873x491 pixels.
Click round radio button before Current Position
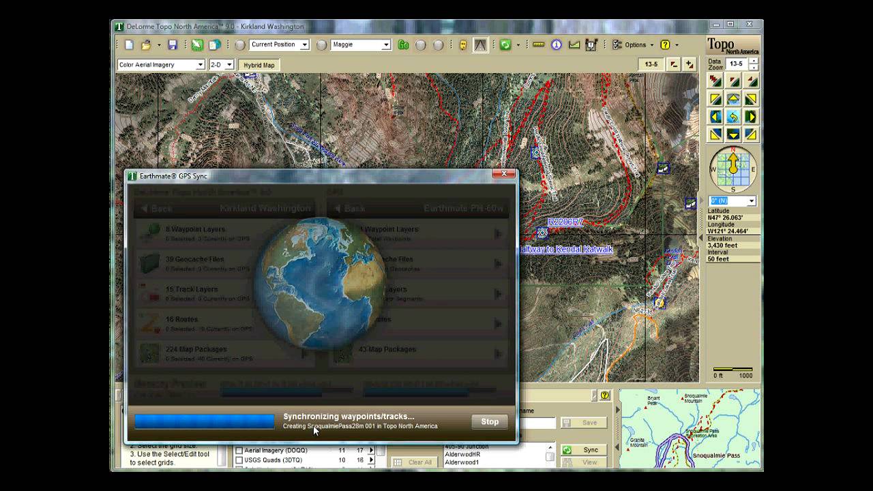[240, 45]
